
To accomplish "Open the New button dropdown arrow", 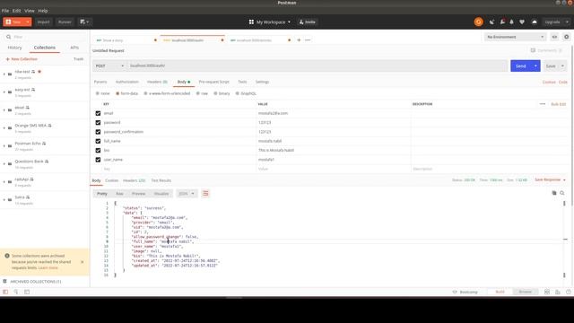I will click(28, 22).
